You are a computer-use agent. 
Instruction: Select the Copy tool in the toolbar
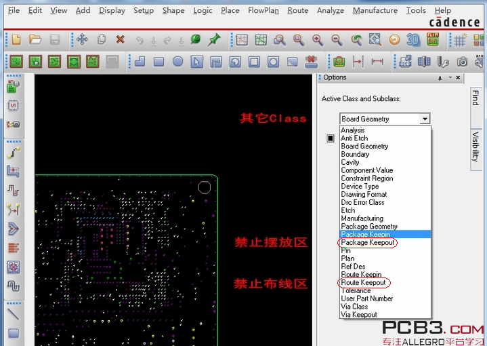pos(101,40)
